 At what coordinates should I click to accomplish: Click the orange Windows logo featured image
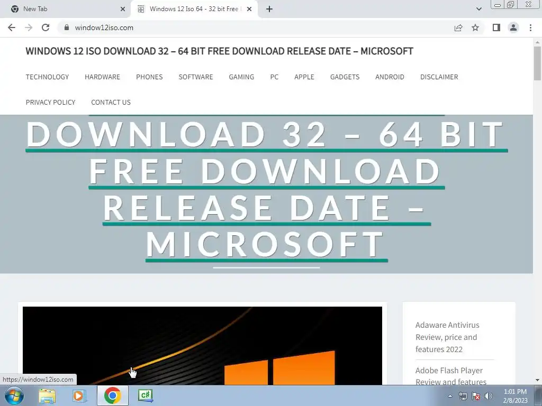202,346
